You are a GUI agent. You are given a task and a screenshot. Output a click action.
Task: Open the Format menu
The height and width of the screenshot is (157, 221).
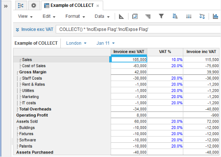coord(75,16)
